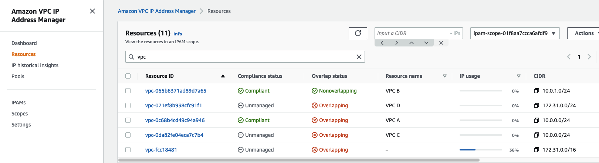Open Resource name column filter

[445, 76]
